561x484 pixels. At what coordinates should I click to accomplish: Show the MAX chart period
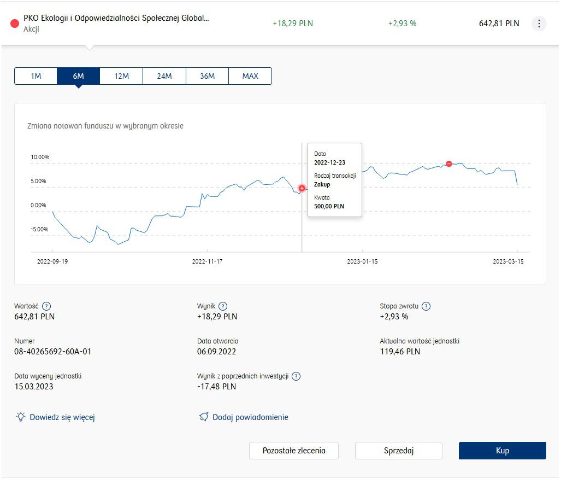(250, 76)
